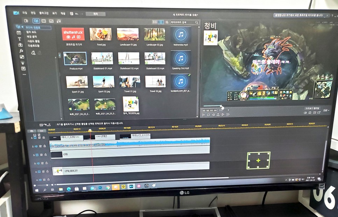Screen dimensions: 338x217
Task: Open the 재생 (Playback) menu
Action: pos(63,14)
